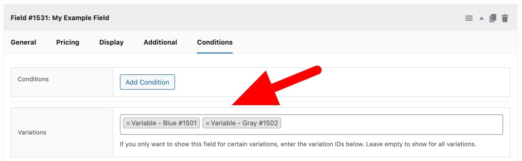Click the x on the Blue variation chip

pos(128,123)
